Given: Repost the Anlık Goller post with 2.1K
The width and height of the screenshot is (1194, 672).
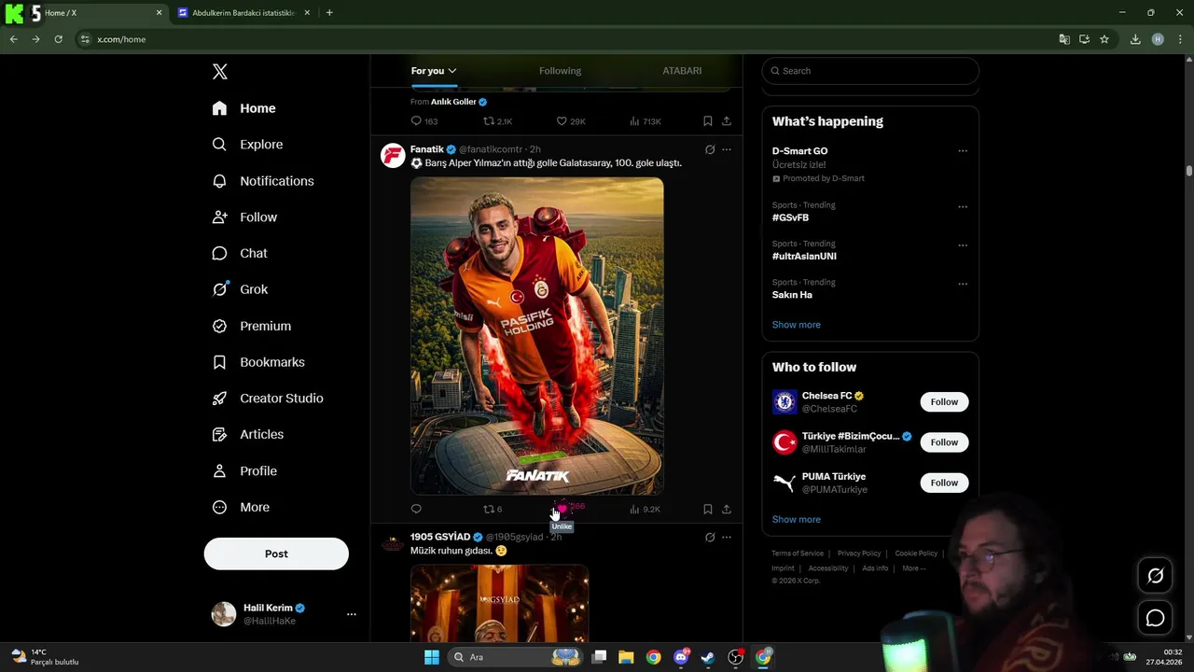Looking at the screenshot, I should (497, 121).
